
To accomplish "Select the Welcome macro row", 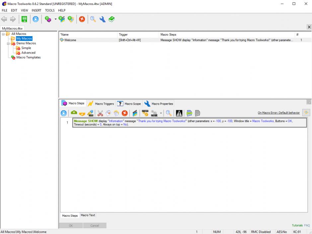I will (185, 40).
